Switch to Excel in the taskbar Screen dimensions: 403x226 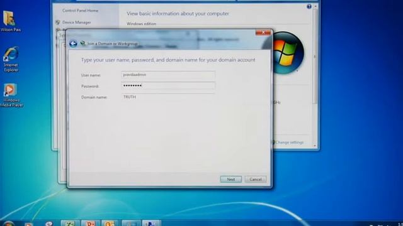(x=70, y=223)
